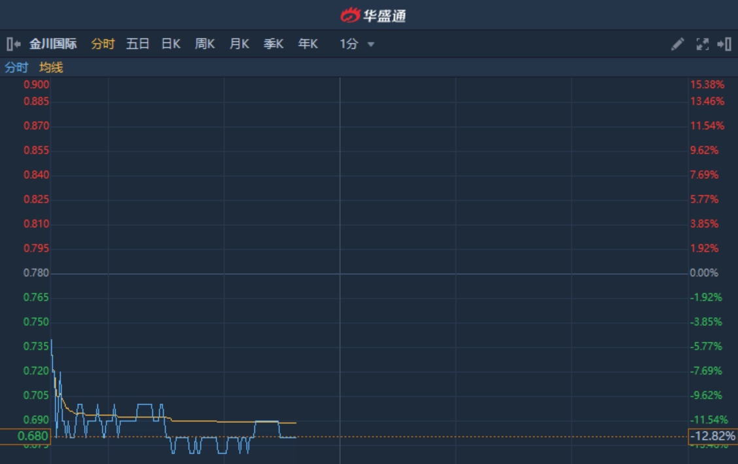This screenshot has height=464, width=738.
Task: Click the 0.885 price axis label
Action: [36, 101]
